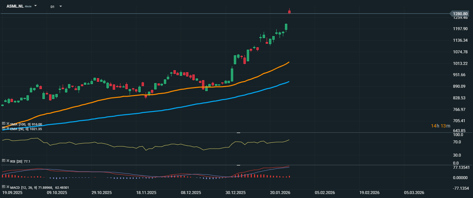Click the 20.01.2026 date on time axis
473x198 pixels.
coord(280,192)
